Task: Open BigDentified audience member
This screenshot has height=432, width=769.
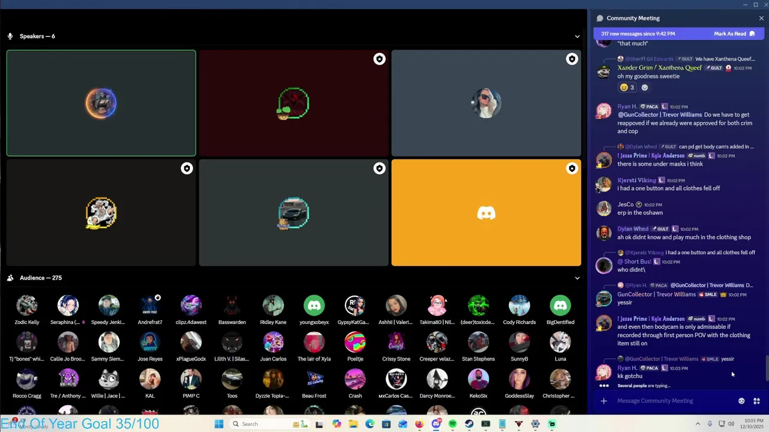Action: click(x=560, y=305)
